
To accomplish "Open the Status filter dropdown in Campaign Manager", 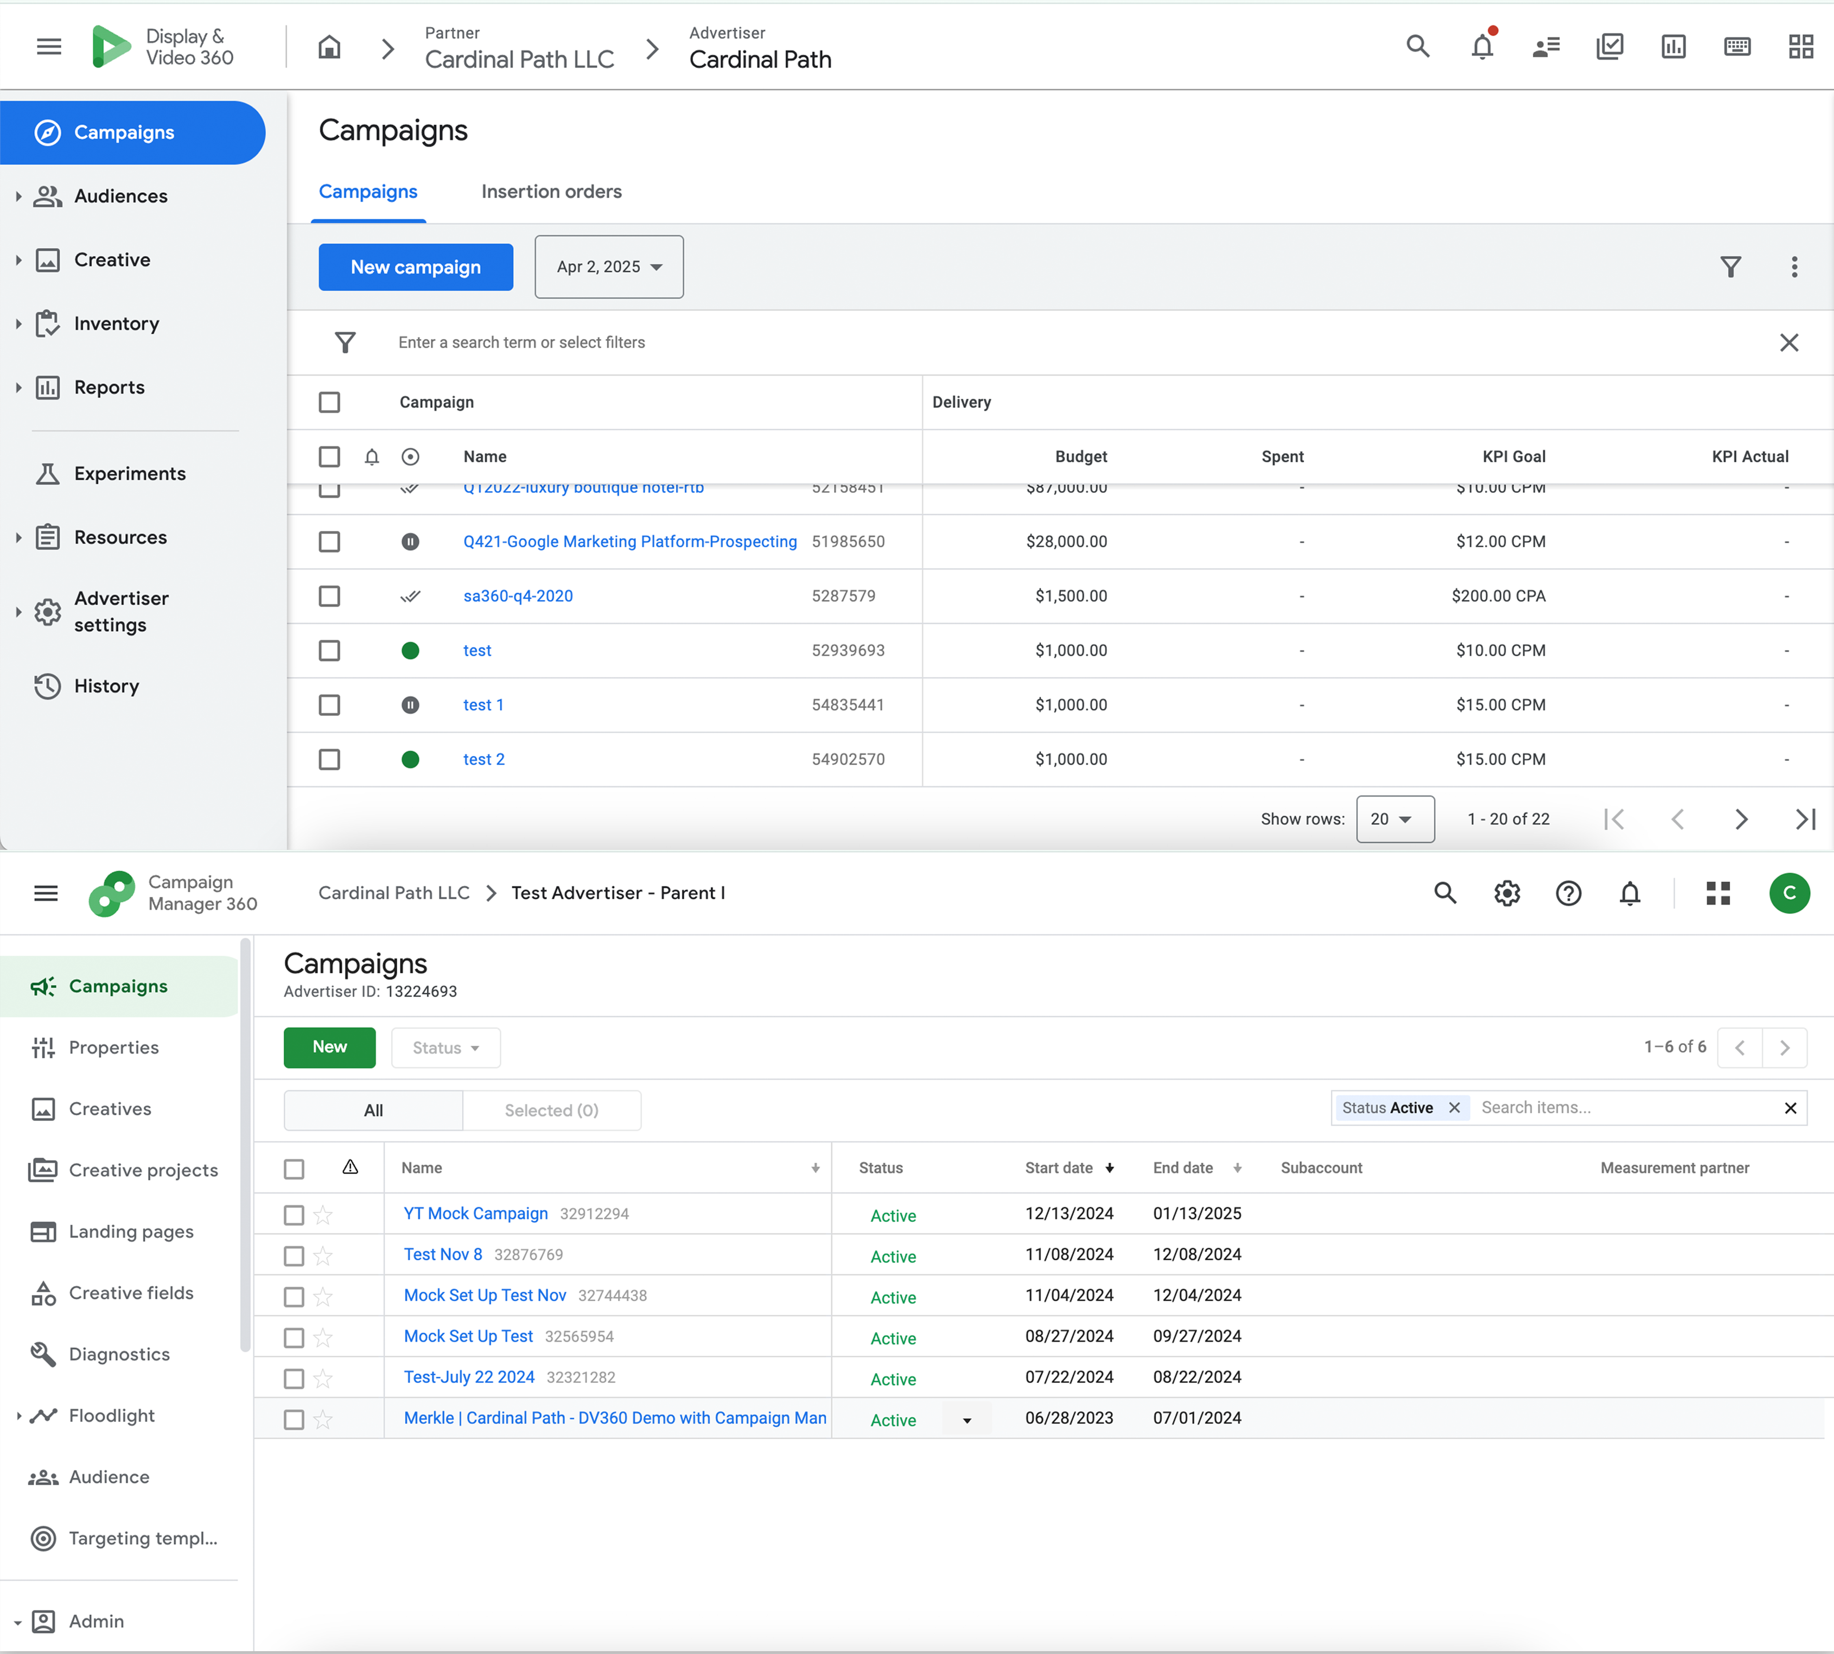I will (445, 1048).
